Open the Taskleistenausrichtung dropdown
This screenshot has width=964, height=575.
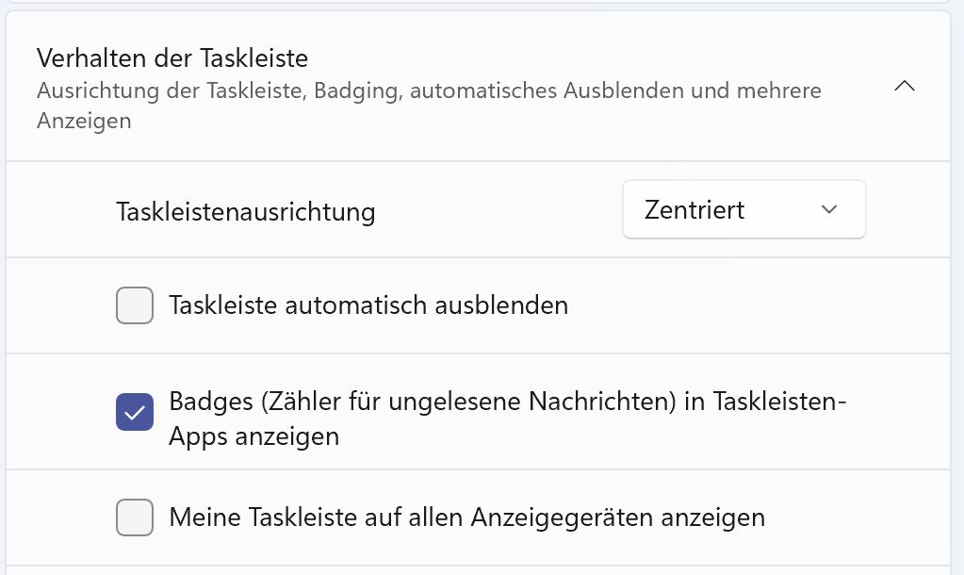coord(743,210)
